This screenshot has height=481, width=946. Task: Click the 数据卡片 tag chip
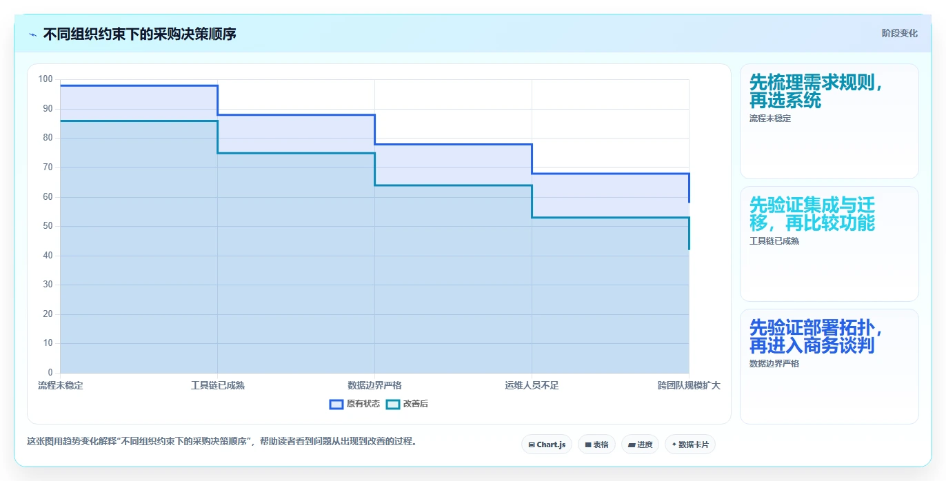click(x=690, y=444)
